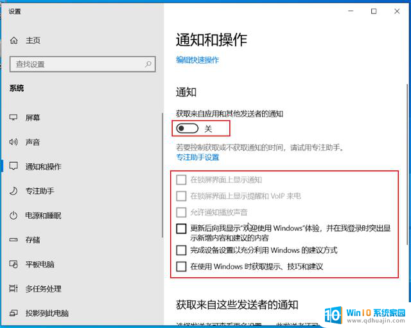Focus the 查找设置 search field
This screenshot has height=328, width=411.
[83, 64]
